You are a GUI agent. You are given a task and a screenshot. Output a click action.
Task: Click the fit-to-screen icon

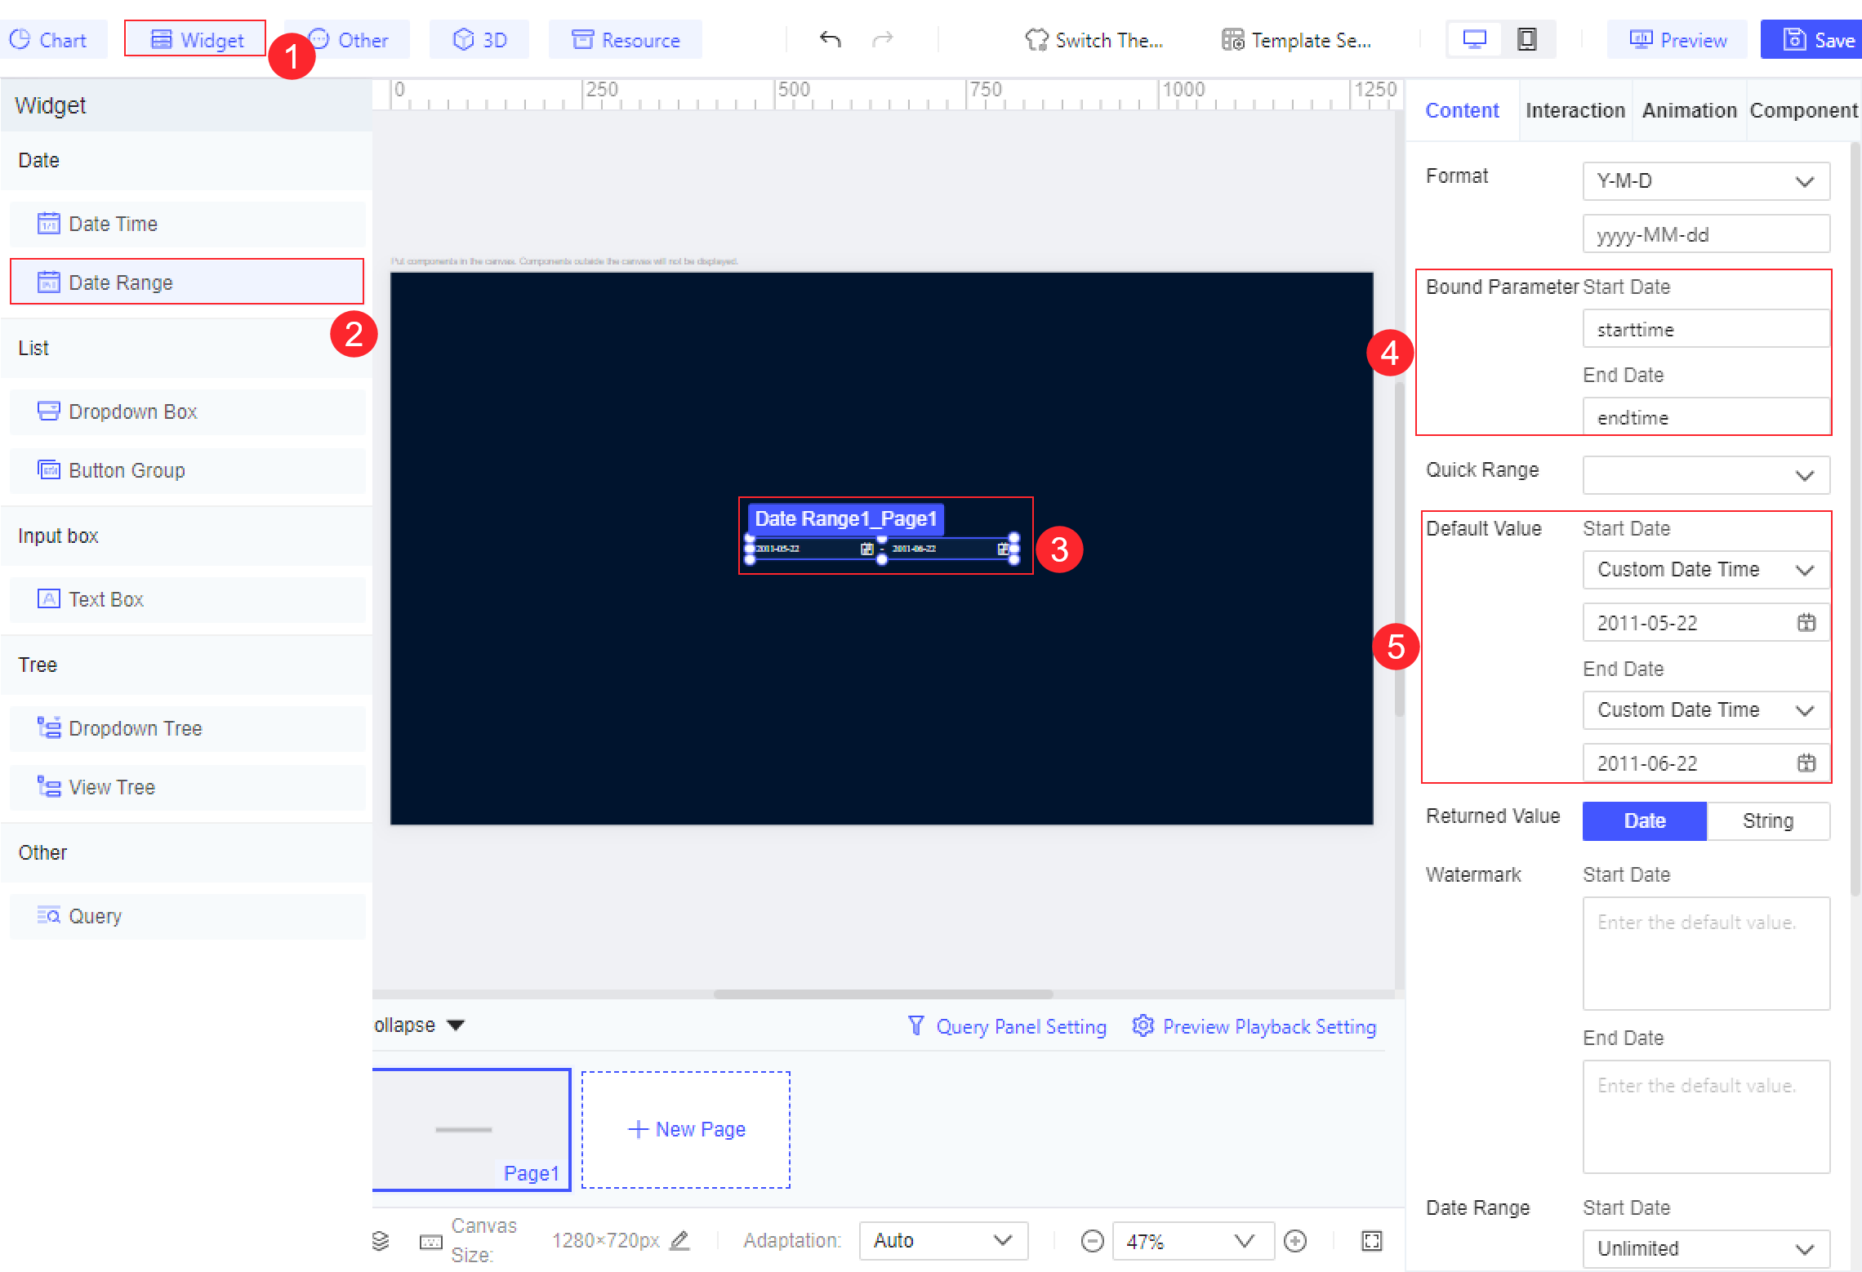[1371, 1241]
